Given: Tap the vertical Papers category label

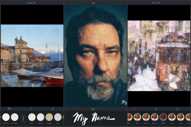Looking at the screenshot, I should point(23,118).
